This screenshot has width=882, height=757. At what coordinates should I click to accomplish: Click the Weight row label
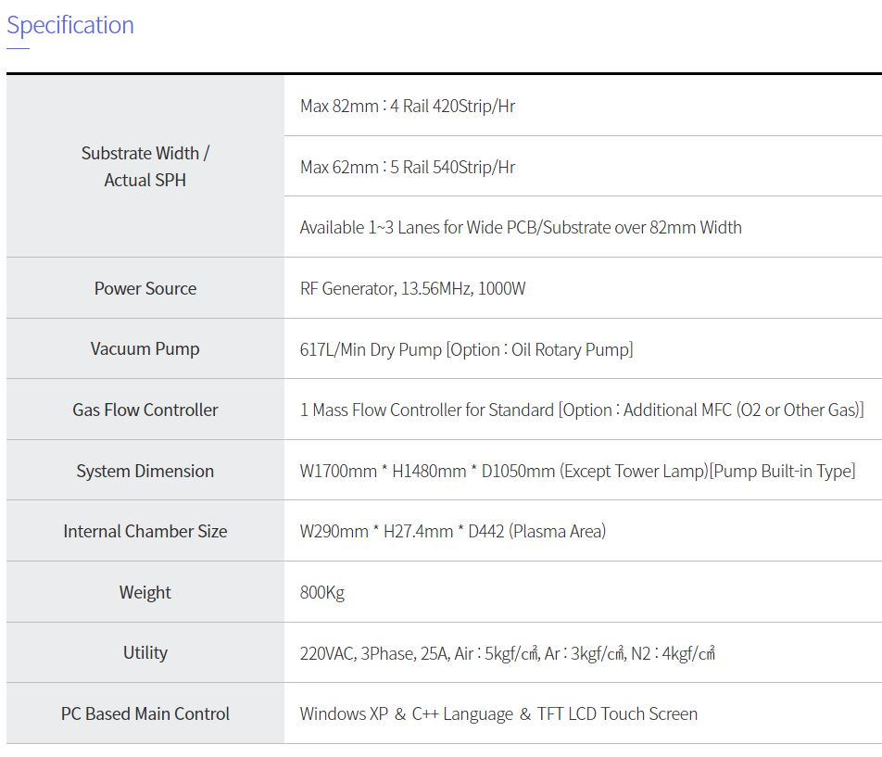[145, 592]
